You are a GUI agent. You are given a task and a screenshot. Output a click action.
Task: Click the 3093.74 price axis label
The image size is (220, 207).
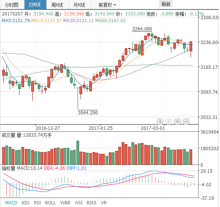click(x=209, y=92)
